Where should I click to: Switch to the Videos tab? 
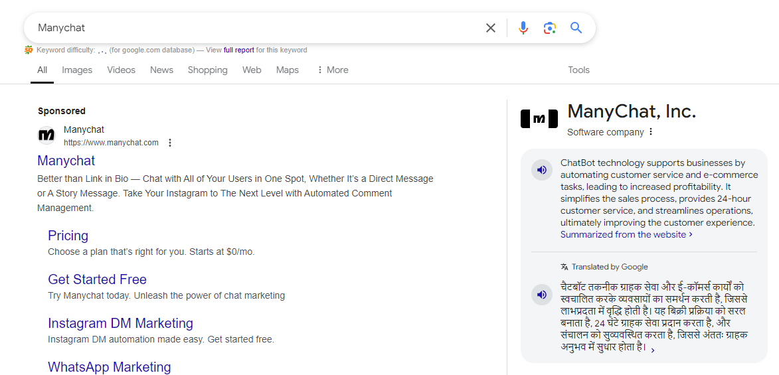121,70
